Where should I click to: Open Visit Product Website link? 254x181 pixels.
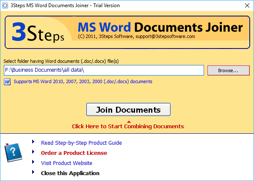pos(66,163)
